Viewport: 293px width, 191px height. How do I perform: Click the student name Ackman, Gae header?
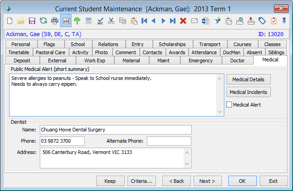(x=43, y=34)
